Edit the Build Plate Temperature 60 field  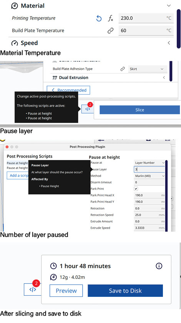coord(146,30)
